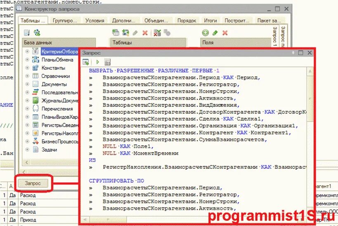Click scroll up arrow in Запрос window
338x226 pixels.
coord(310,71)
